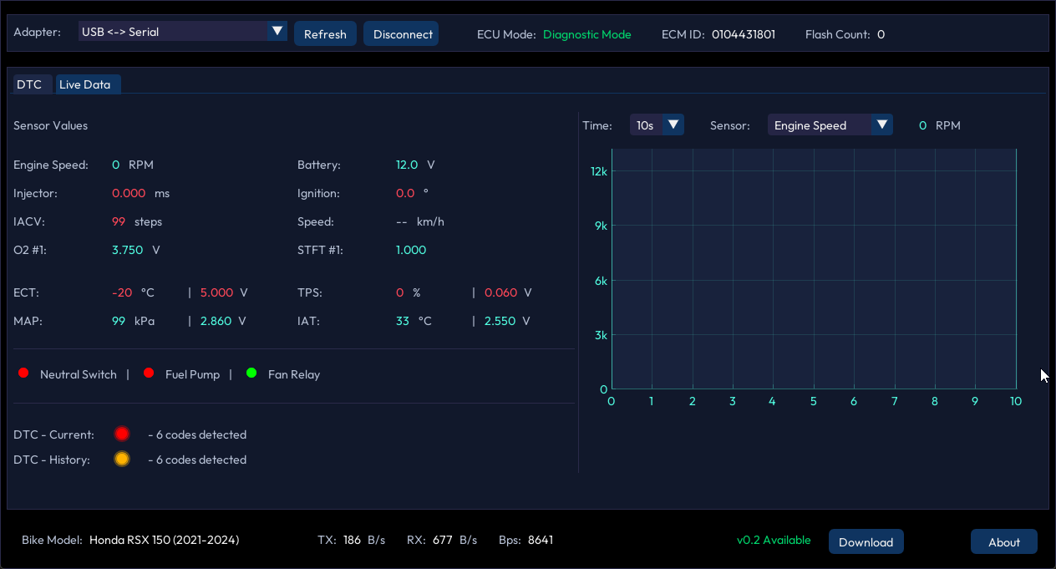Click the Download update button
The width and height of the screenshot is (1056, 569).
coord(866,541)
